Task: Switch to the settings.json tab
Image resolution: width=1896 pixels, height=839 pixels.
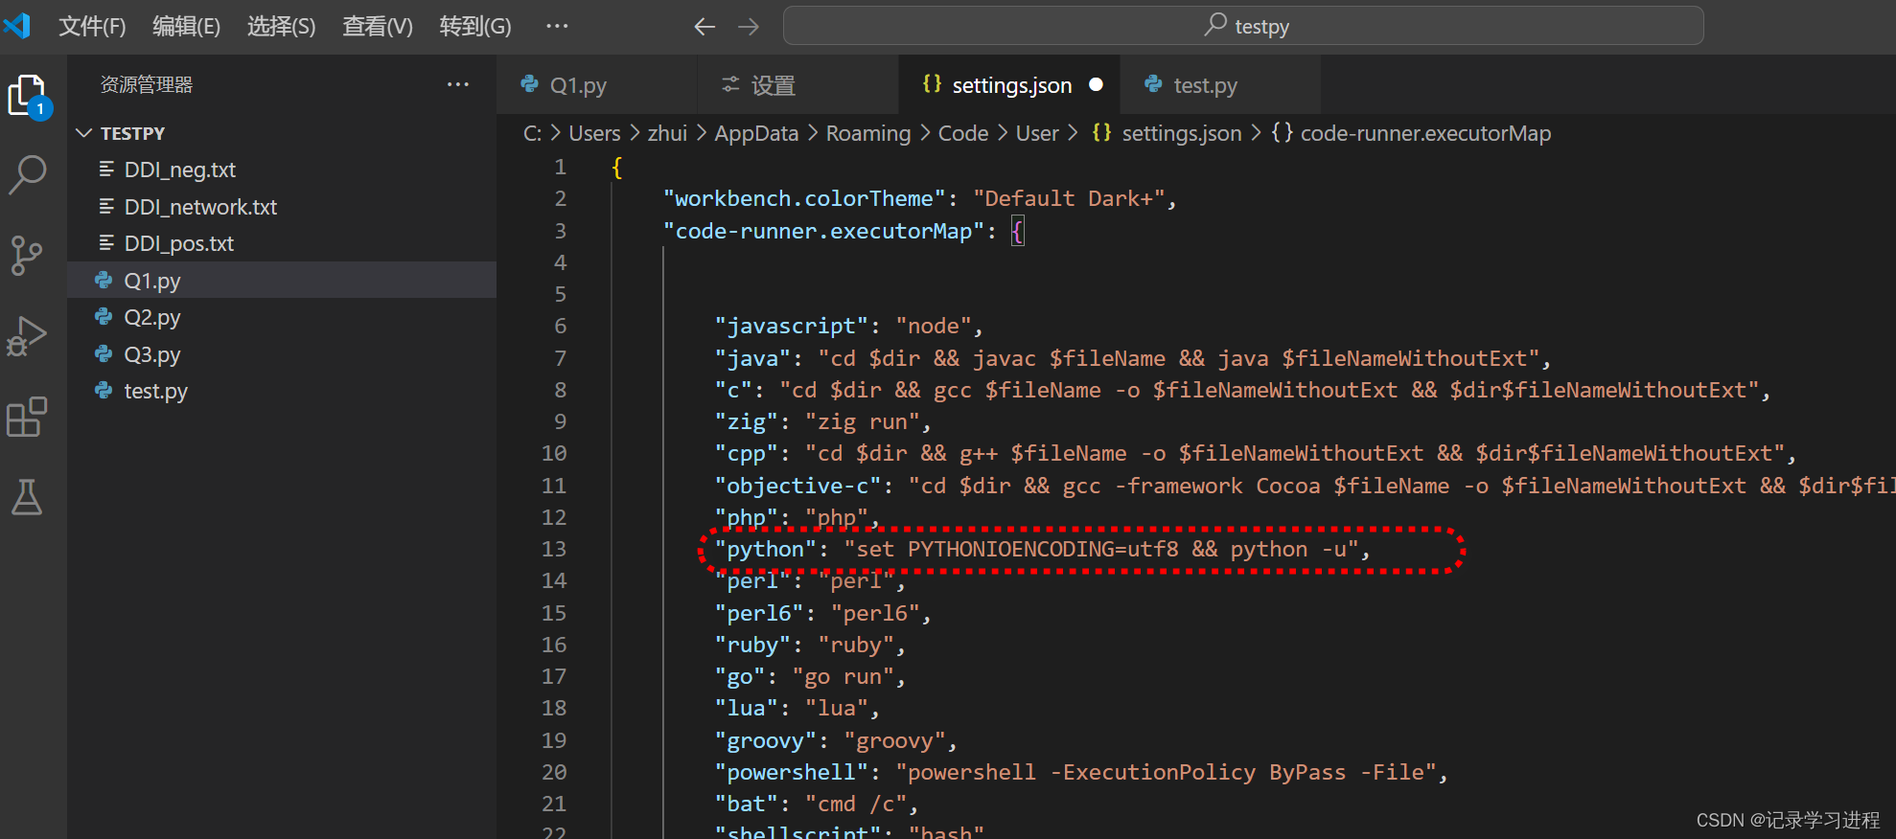Action: 1008,85
